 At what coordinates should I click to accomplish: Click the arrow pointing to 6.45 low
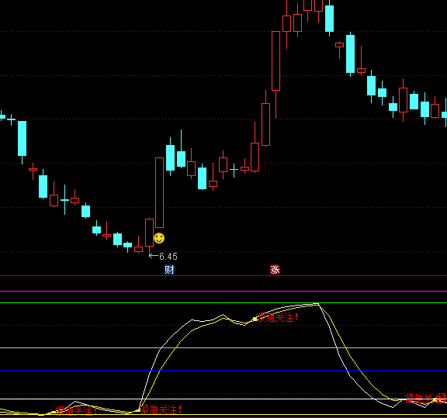click(x=154, y=256)
